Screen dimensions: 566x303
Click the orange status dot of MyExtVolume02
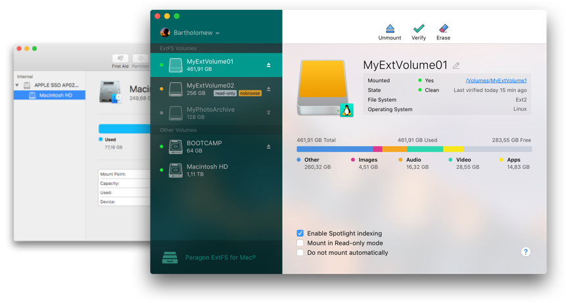tap(161, 89)
